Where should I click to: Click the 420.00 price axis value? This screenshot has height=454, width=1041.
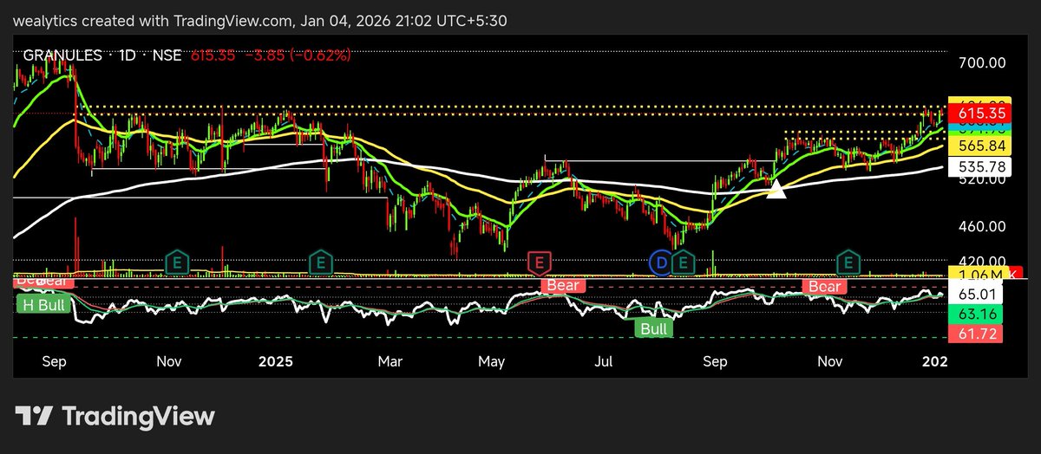[x=983, y=261]
